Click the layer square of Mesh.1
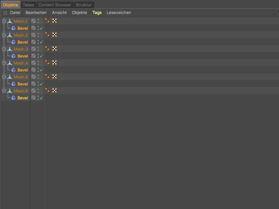Screen dimensions: 279x209 point(33,21)
